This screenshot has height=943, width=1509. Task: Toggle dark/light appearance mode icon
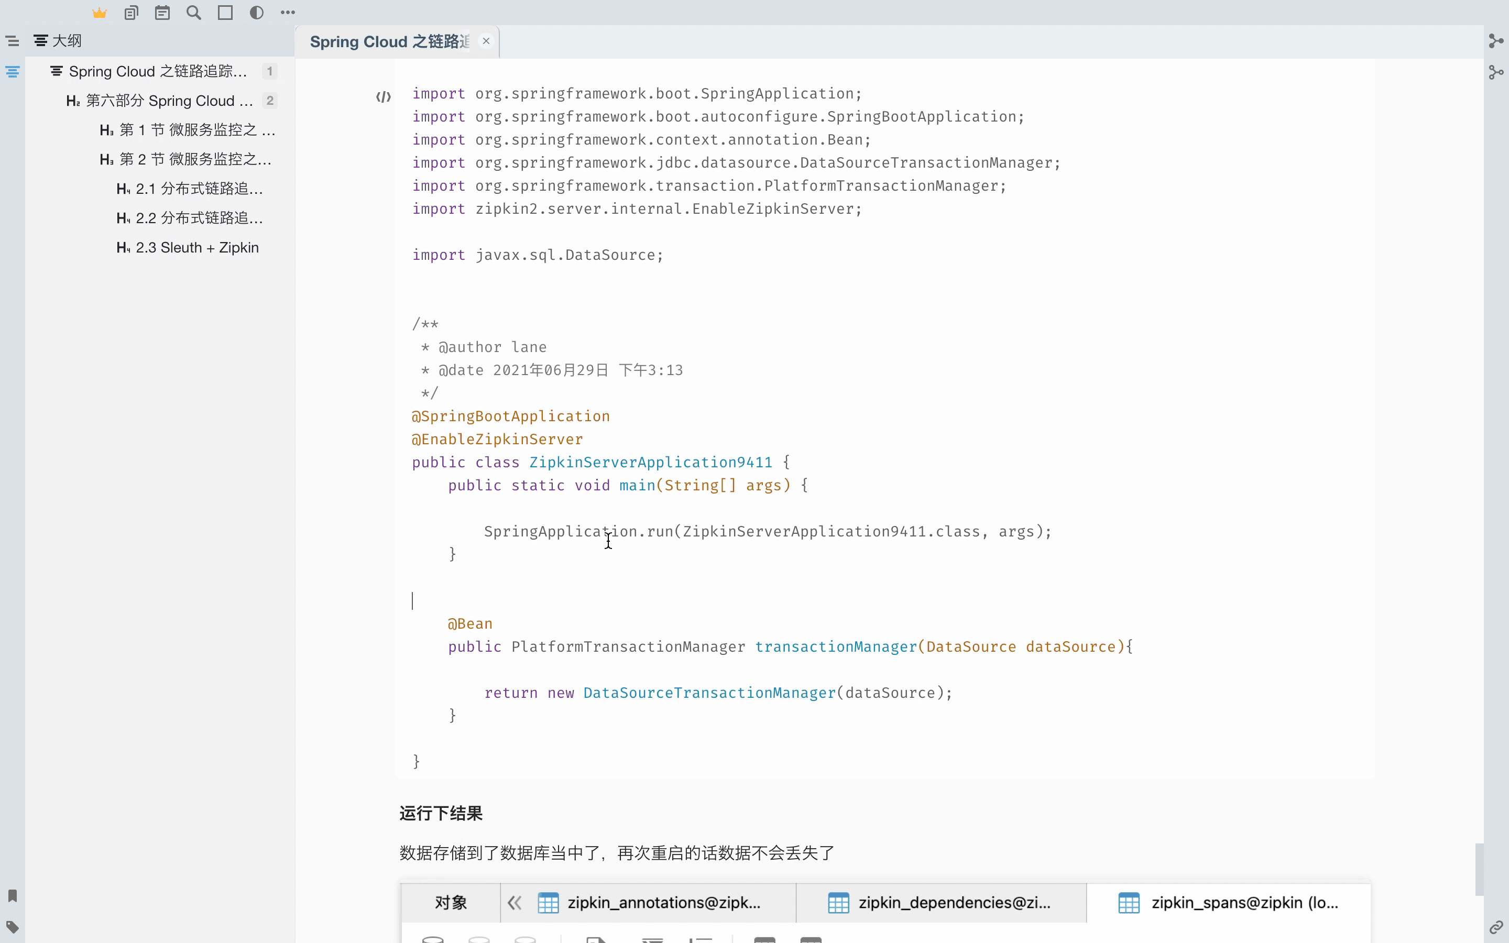(x=256, y=13)
